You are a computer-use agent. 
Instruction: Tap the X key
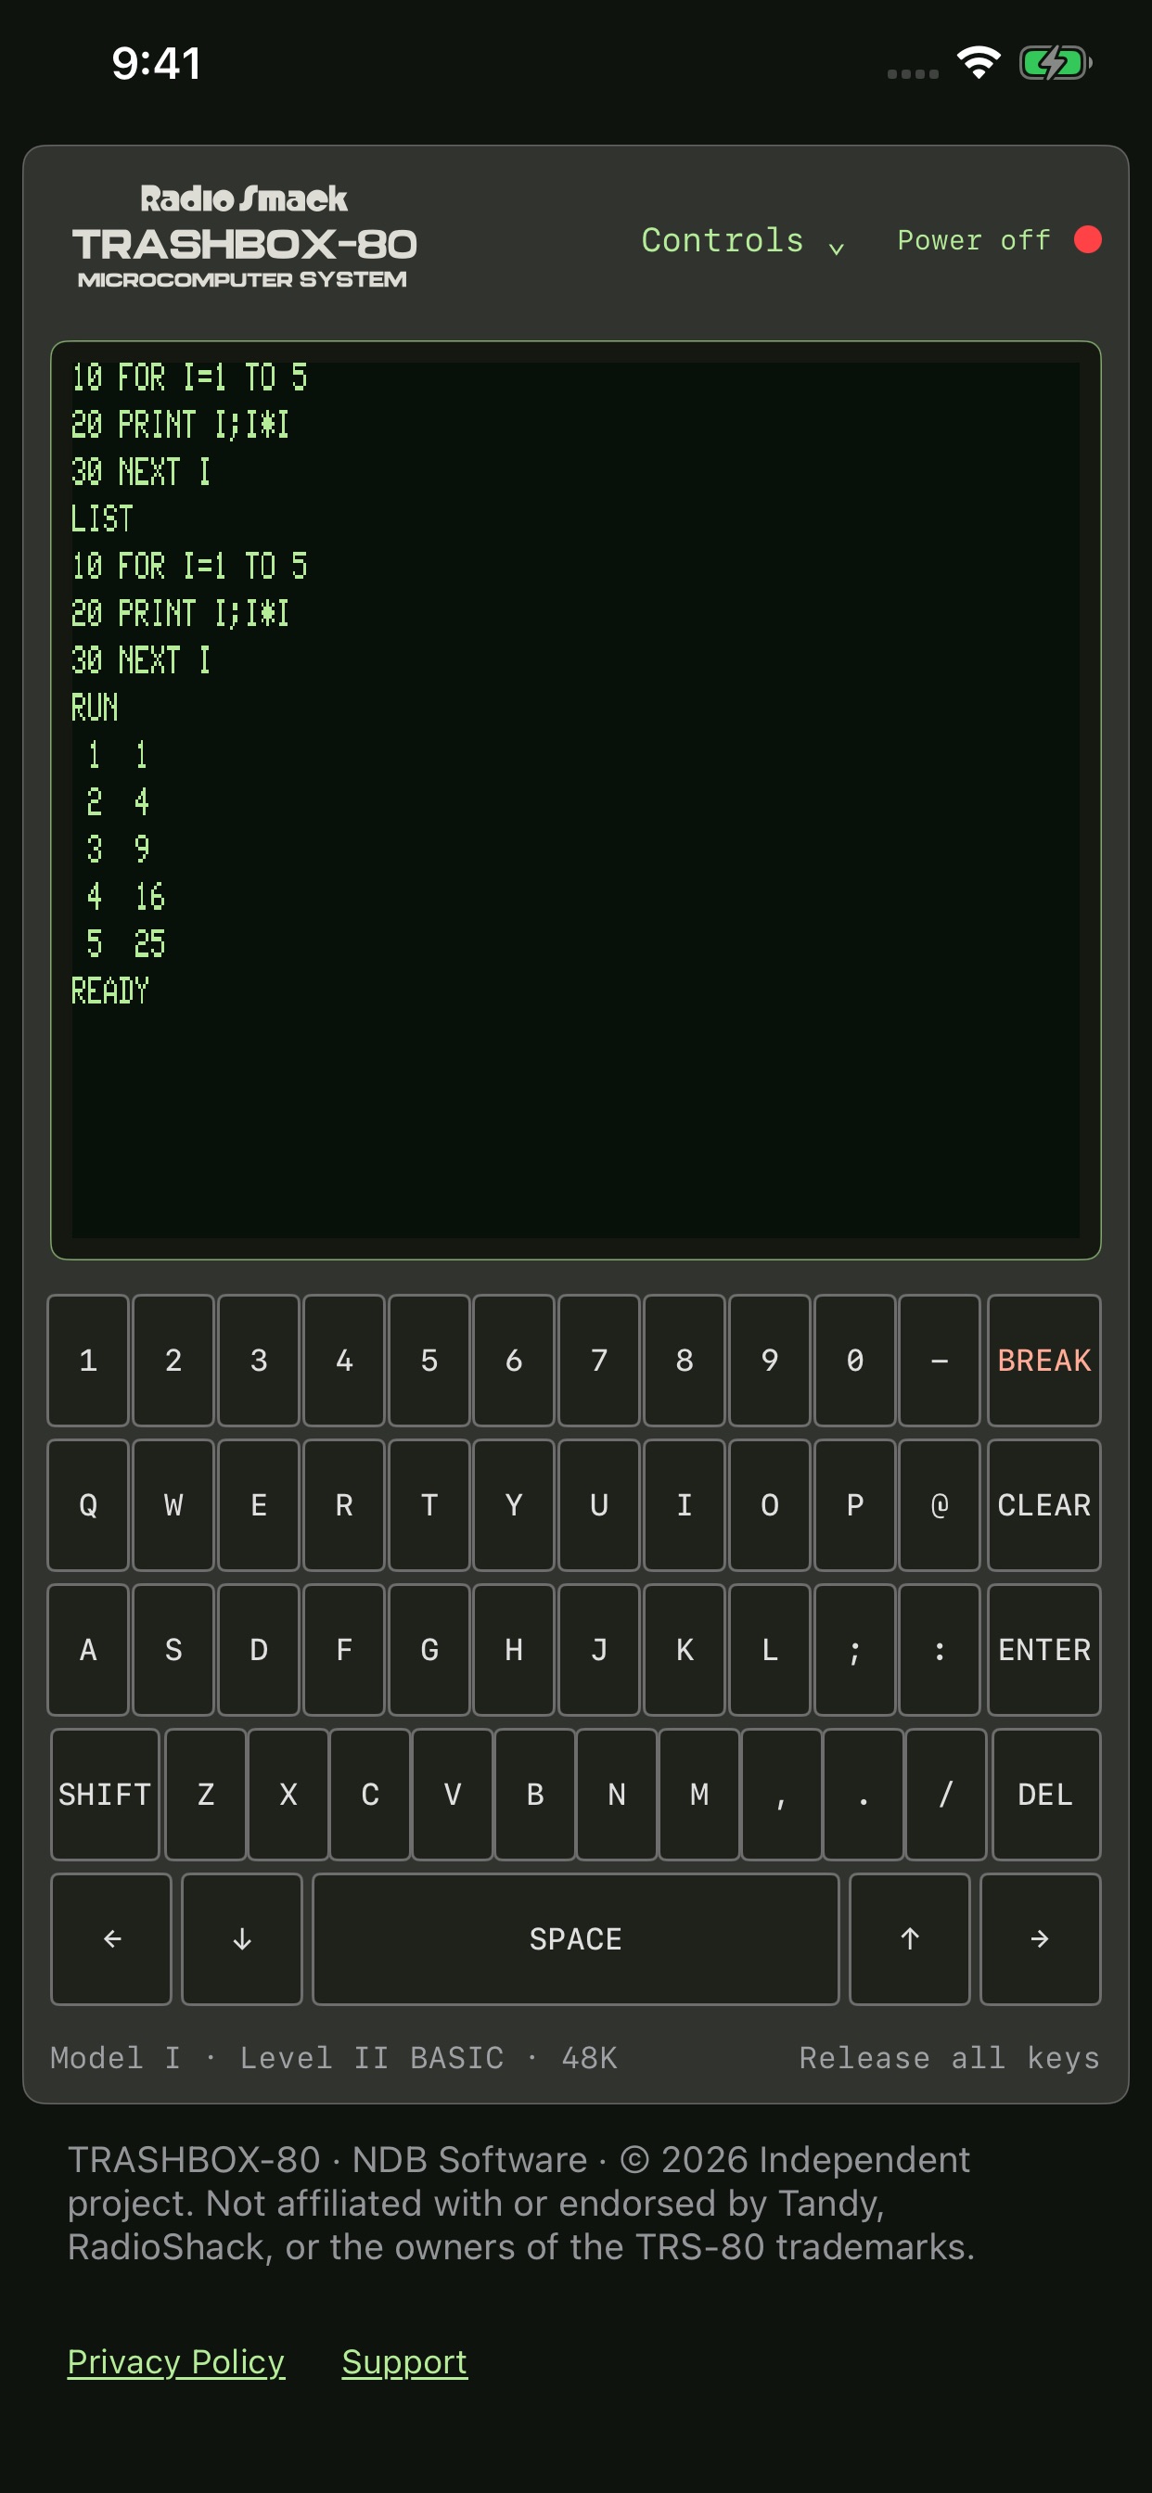(x=288, y=1795)
